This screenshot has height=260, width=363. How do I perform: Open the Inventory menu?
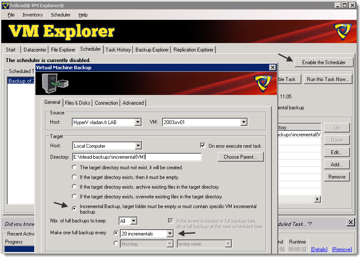tap(33, 15)
